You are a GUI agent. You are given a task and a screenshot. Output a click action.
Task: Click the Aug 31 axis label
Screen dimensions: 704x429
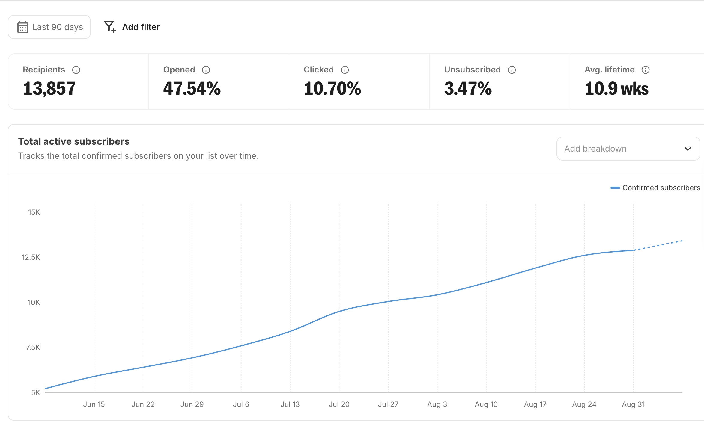pyautogui.click(x=633, y=404)
